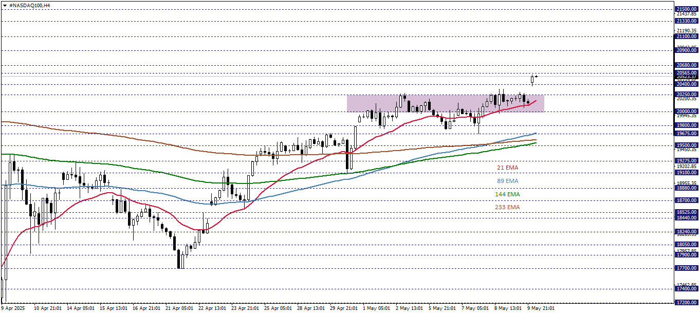Click the 18240.00 price level label
The width and height of the screenshot is (700, 314).
[x=687, y=232]
